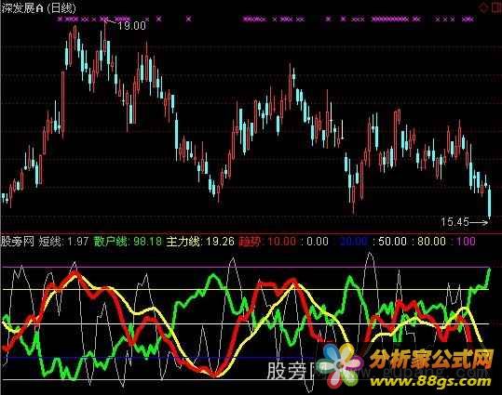Select the green 散户线: 98.18 label

coord(129,242)
